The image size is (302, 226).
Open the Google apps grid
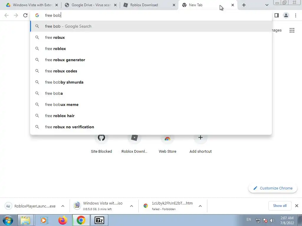pos(292,30)
